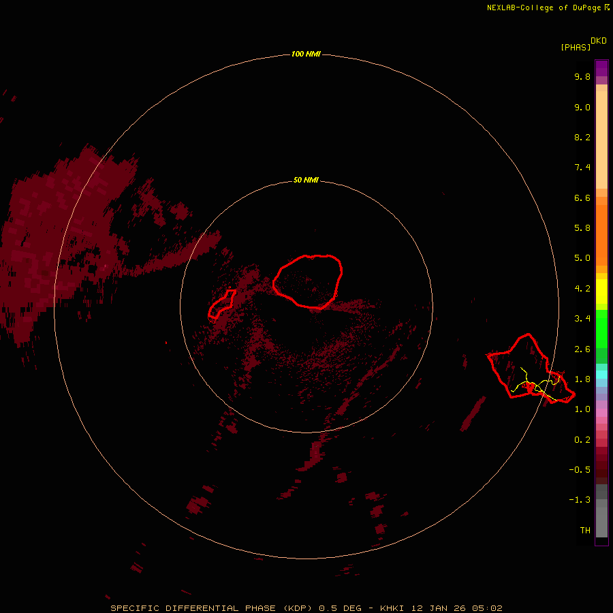613x613 pixels.
Task: Select the -0.5 scale value
Action: coord(580,470)
